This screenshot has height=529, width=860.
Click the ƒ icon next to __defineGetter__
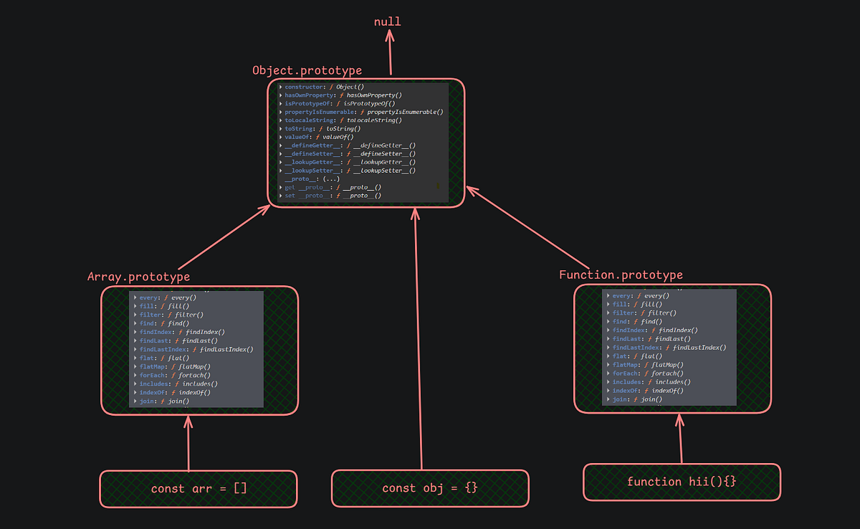coord(348,146)
